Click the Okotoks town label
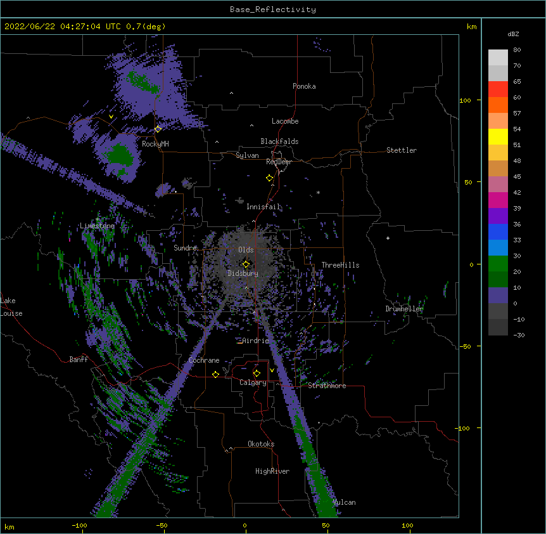 pos(261,444)
